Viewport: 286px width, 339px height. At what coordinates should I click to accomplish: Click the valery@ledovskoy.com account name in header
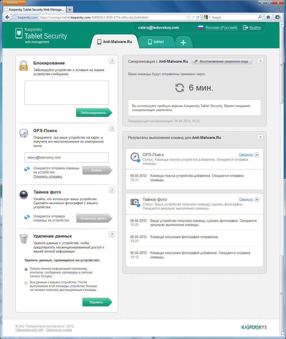(x=158, y=28)
